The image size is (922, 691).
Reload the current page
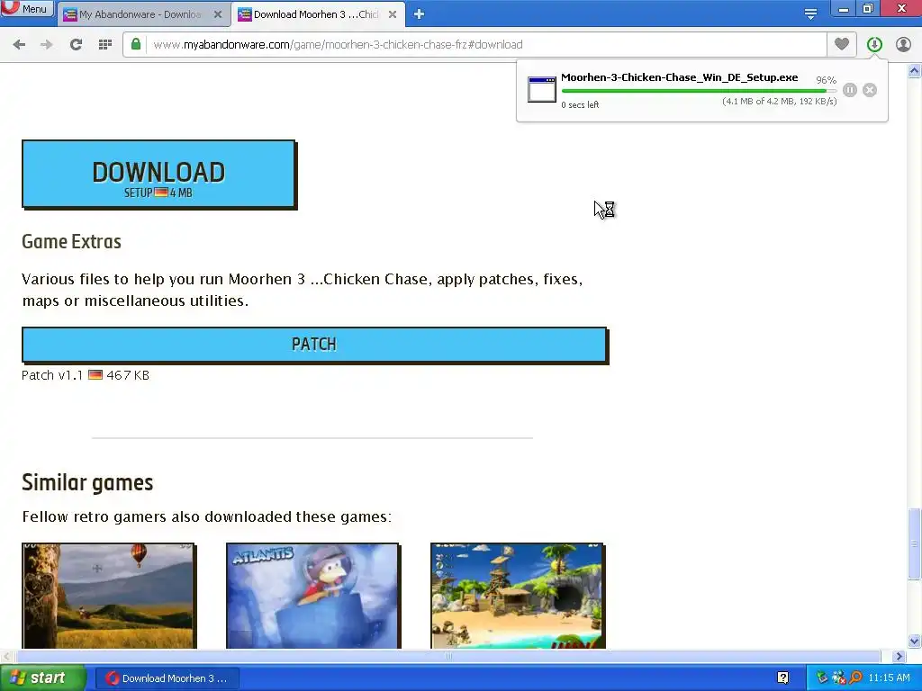[x=76, y=45]
